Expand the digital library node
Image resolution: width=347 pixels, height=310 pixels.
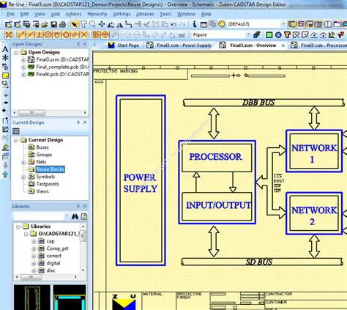[x=34, y=264]
